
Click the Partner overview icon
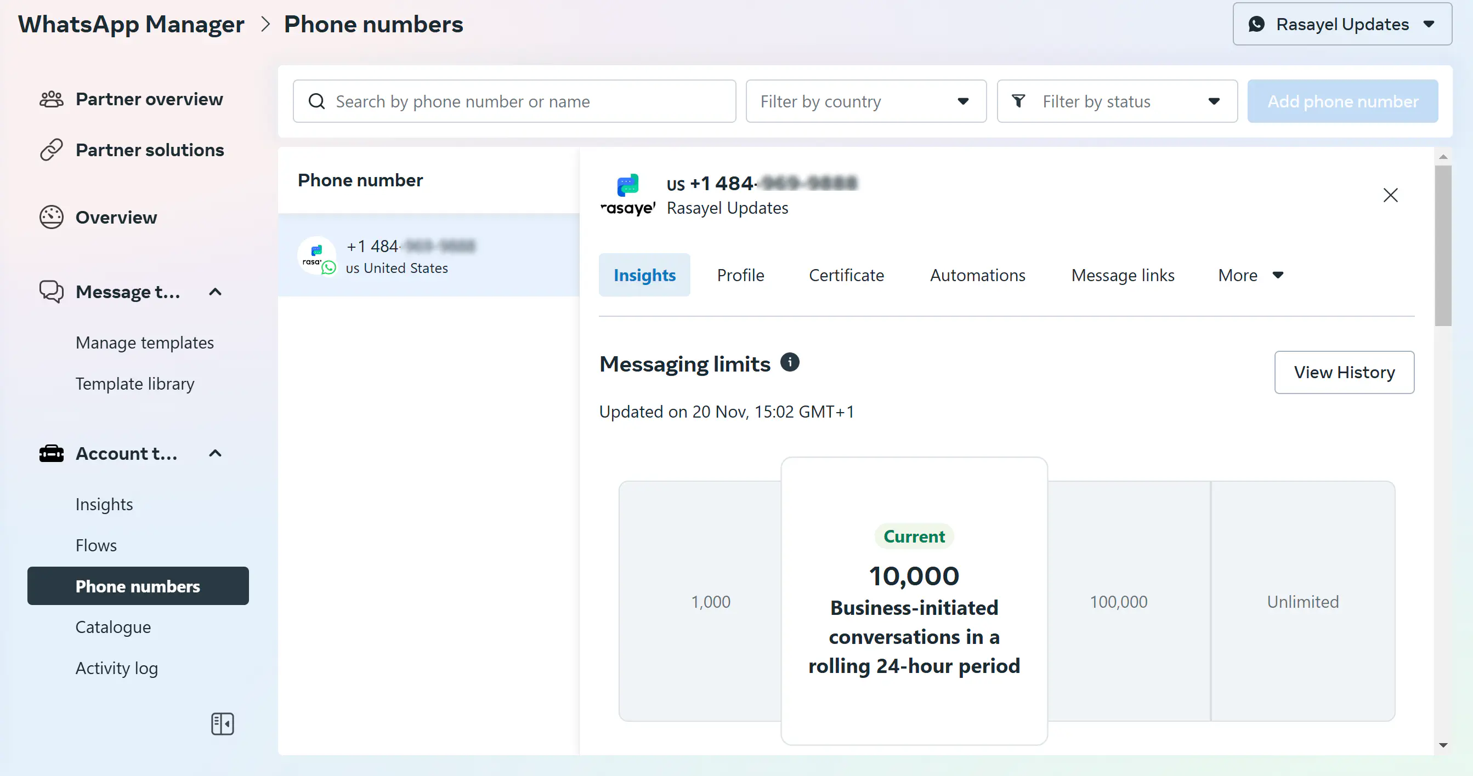[x=50, y=98]
